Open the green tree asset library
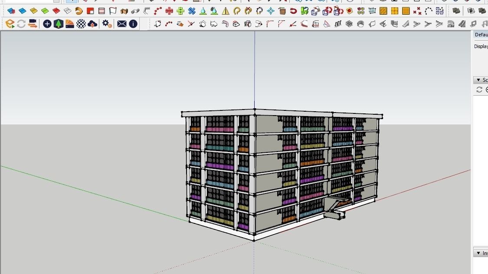The image size is (488, 274). [59, 24]
